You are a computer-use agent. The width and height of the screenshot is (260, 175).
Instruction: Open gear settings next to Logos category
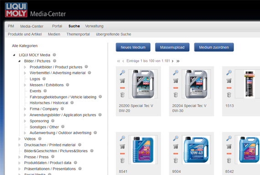(x=44, y=79)
